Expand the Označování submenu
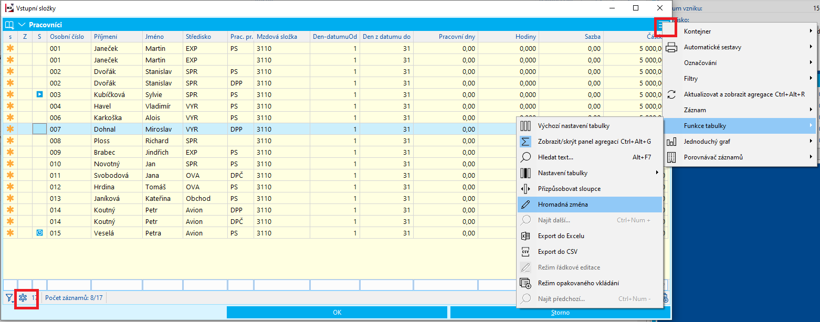The height and width of the screenshot is (322, 820). 740,63
